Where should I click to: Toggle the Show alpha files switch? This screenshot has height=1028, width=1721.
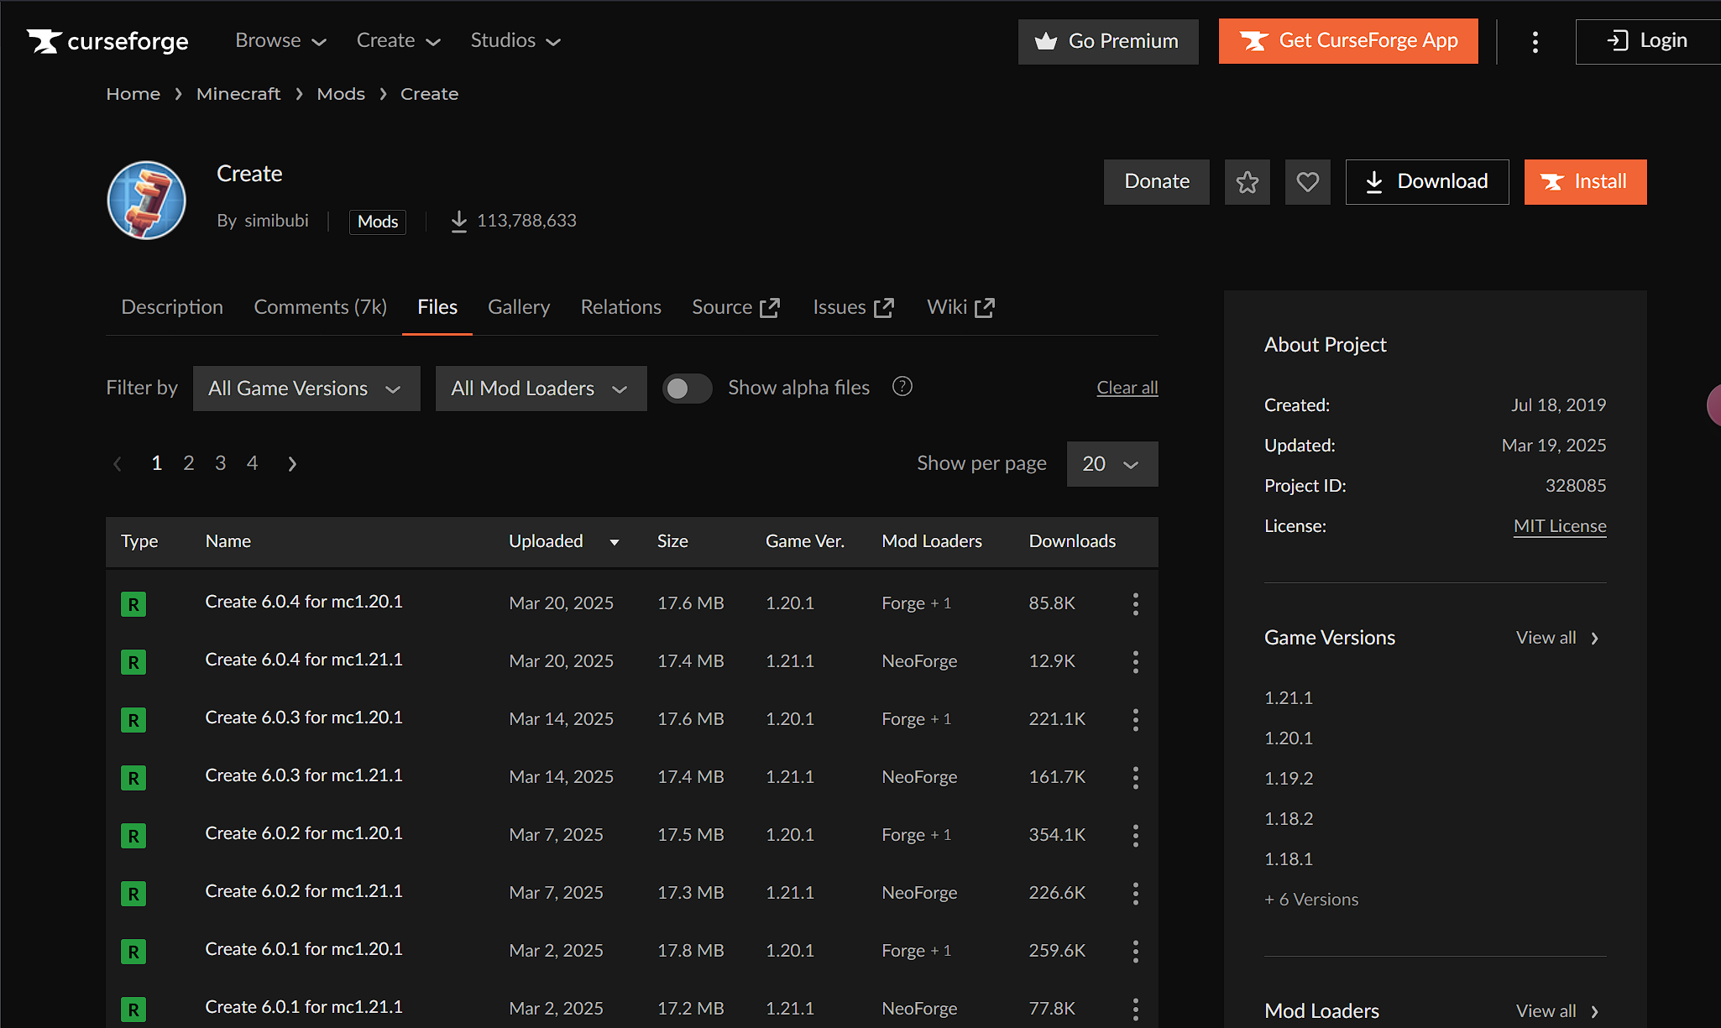(687, 388)
